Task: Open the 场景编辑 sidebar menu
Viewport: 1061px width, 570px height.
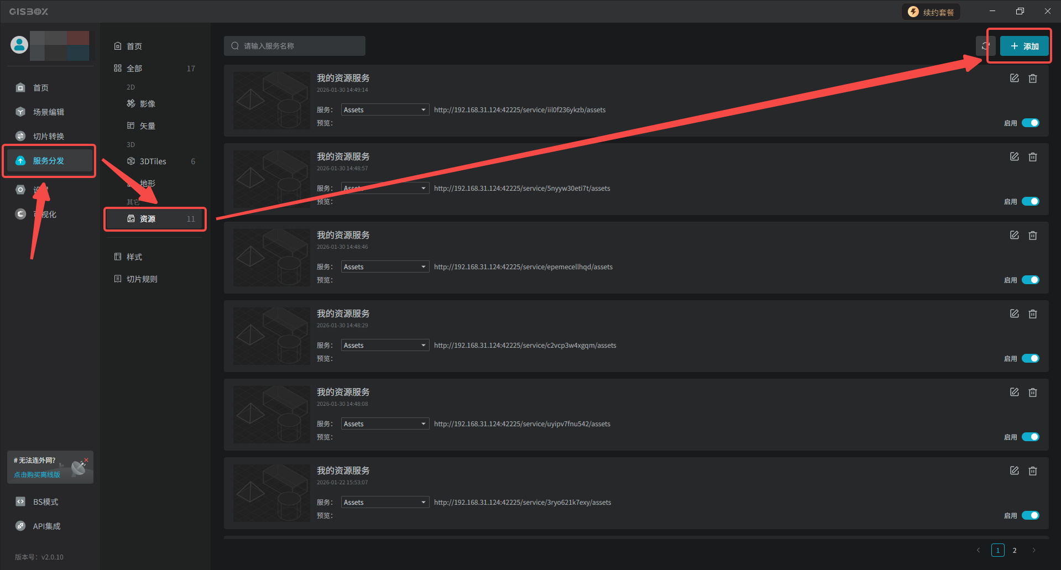Action: pos(48,112)
